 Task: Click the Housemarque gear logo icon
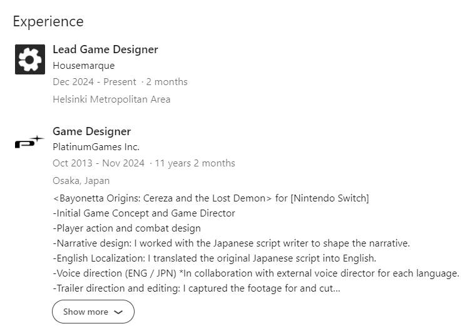pos(30,59)
